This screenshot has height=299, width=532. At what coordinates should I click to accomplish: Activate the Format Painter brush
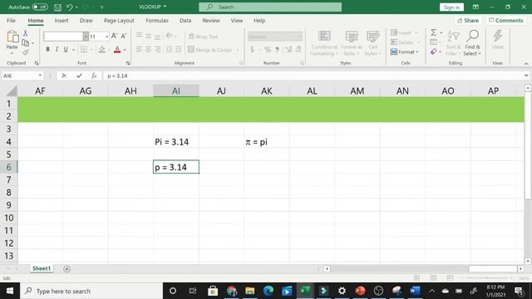click(x=25, y=52)
